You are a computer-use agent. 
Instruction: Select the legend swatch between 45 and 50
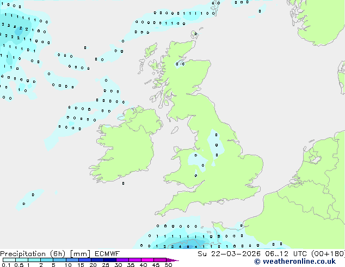[160, 260]
